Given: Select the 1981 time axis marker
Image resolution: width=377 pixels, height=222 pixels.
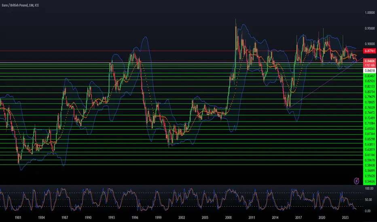Looking at the screenshot, I should point(18,218).
